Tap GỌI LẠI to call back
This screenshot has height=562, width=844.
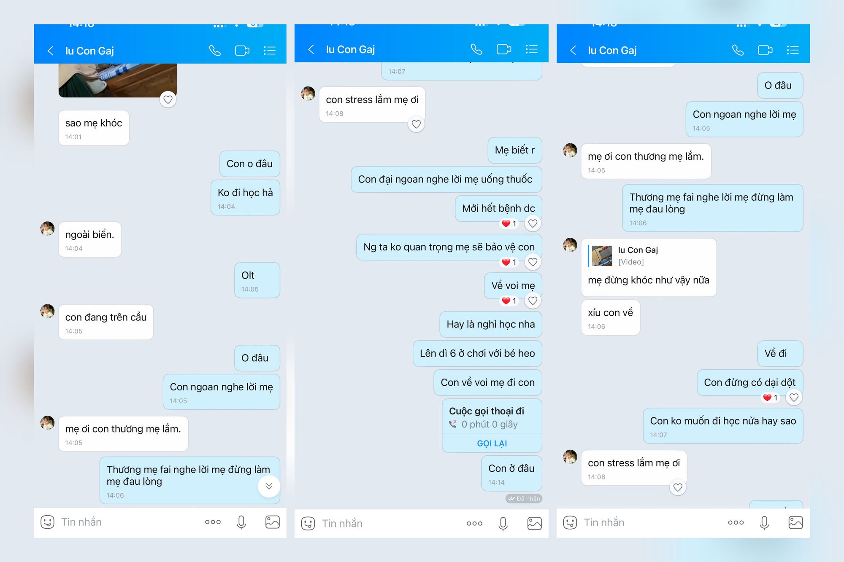[492, 443]
